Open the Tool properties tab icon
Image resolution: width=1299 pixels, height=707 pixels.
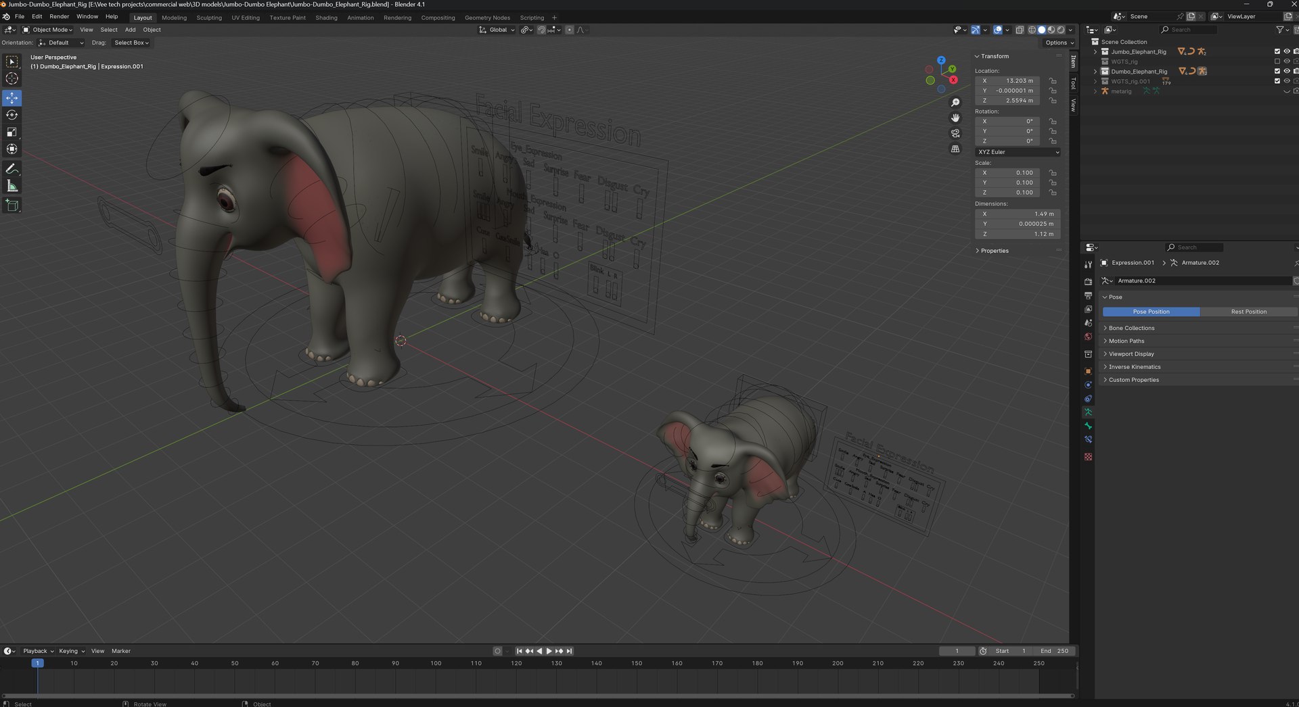pyautogui.click(x=1088, y=264)
